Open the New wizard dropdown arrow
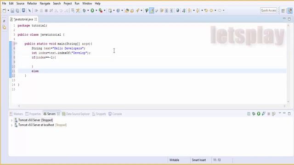 8,11
